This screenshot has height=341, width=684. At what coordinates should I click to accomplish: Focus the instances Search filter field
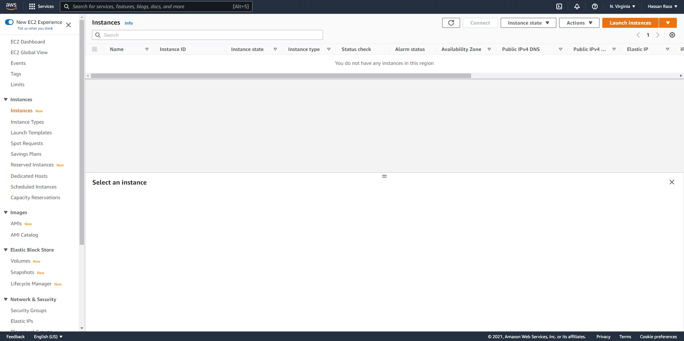point(208,35)
